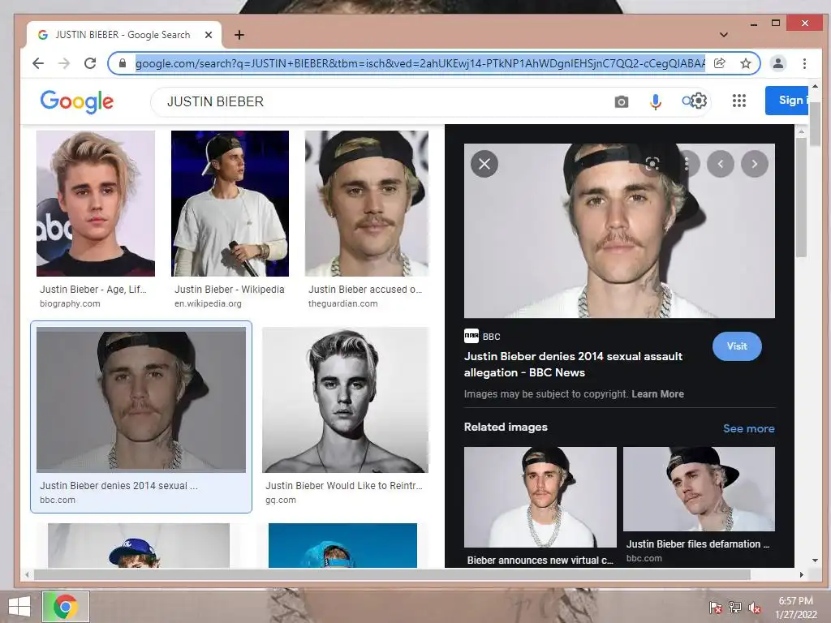The width and height of the screenshot is (831, 623).
Task: Search by image with camera icon
Action: [621, 101]
